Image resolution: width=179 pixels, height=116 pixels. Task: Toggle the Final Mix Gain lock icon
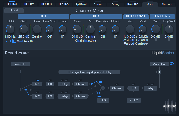pos(156,40)
